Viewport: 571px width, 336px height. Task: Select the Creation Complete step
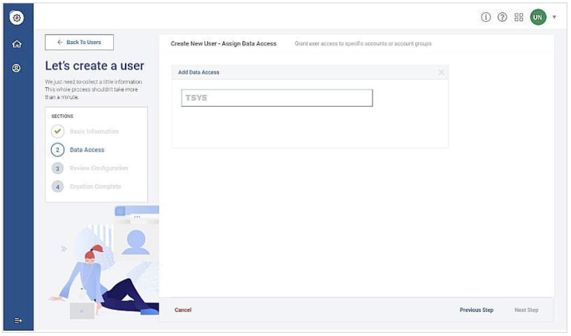[95, 187]
